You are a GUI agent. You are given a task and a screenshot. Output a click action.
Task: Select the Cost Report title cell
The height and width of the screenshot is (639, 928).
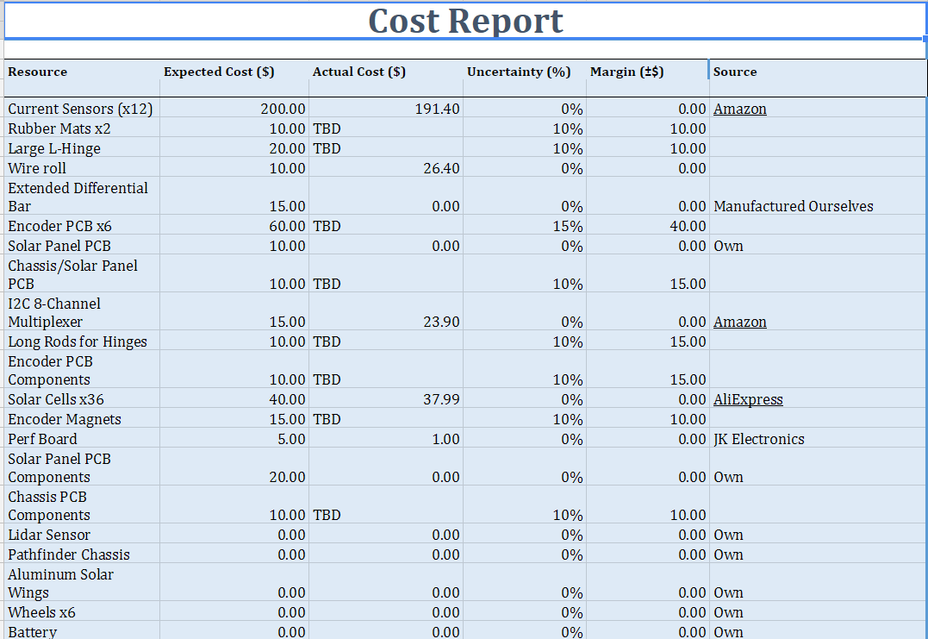coord(464,21)
